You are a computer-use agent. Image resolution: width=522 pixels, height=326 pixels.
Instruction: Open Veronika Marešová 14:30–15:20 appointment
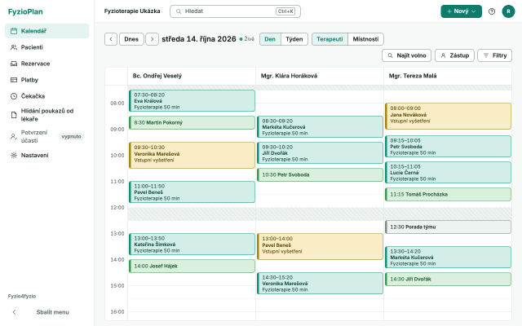tap(320, 283)
